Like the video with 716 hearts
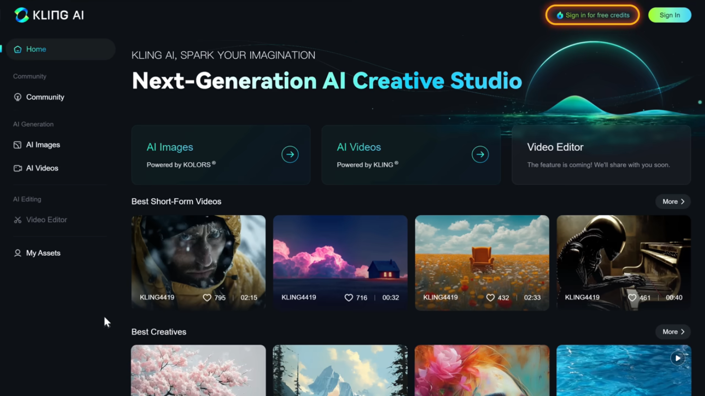Viewport: 705px width, 396px height. pos(348,298)
